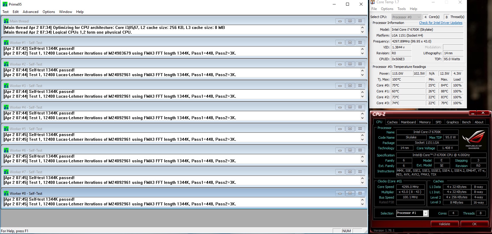Screen dimensions: 492x234
Task: Click the Core Temp Model field value
Action: (x=427, y=30)
